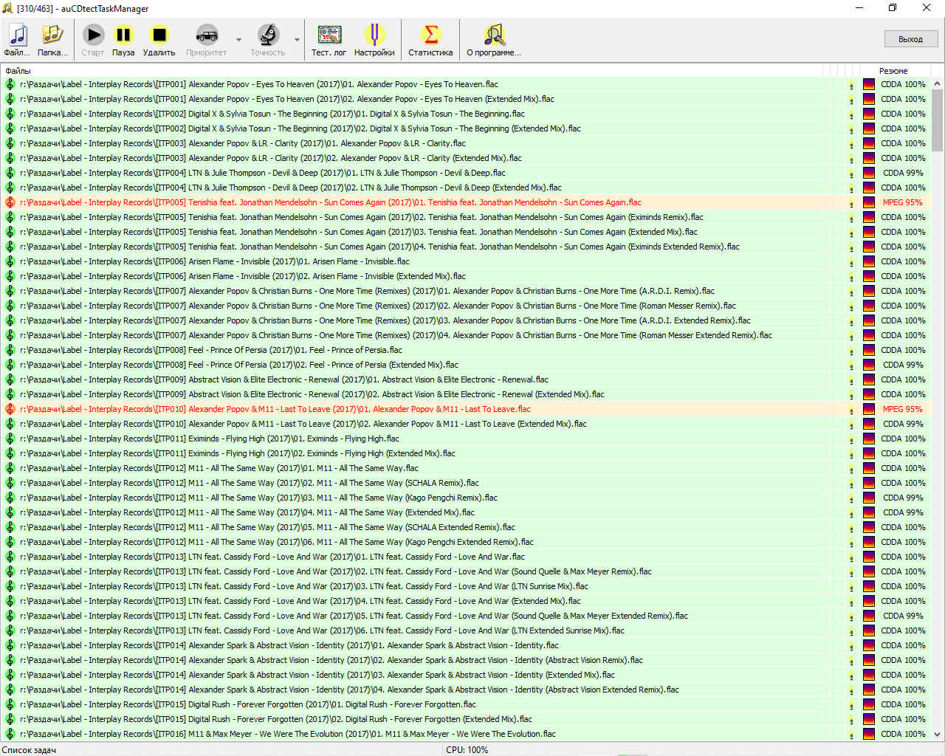The width and height of the screenshot is (945, 756).
Task: Click spectrum icon of Invisible (Extended Mix).flac row
Action: point(869,276)
